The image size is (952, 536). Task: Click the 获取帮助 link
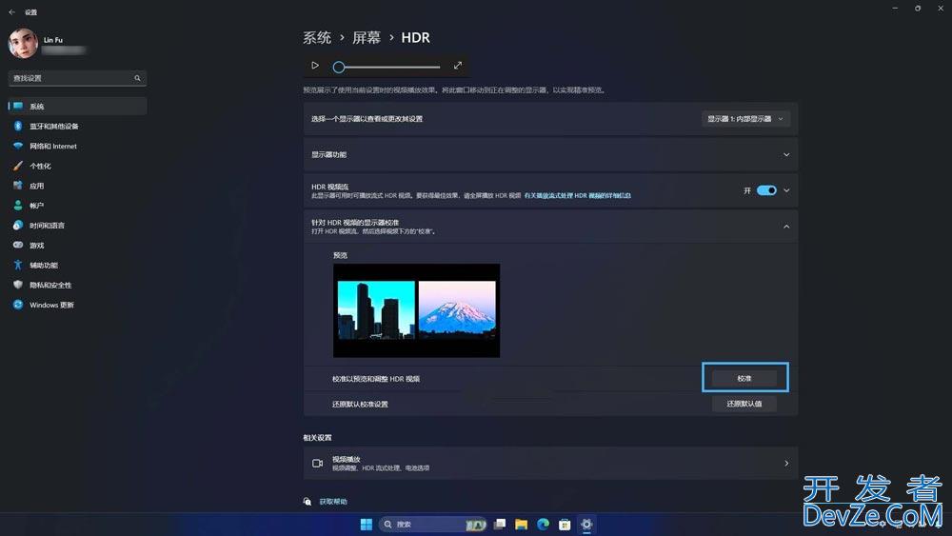pyautogui.click(x=333, y=502)
